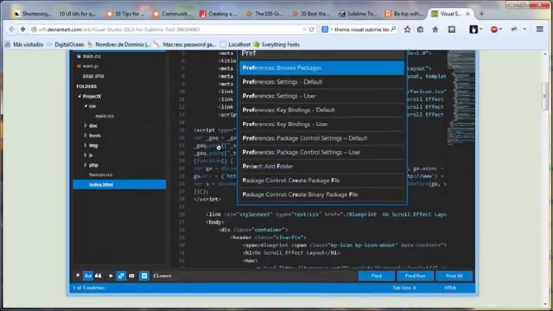
Task: Open a new tab with plus
Action: point(481,14)
